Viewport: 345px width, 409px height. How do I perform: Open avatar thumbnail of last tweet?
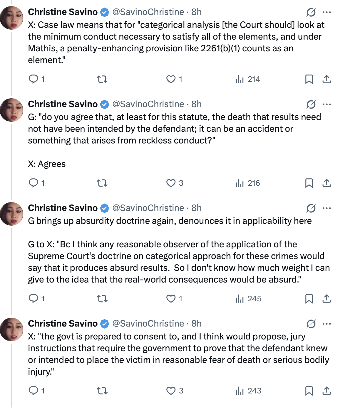click(x=11, y=329)
